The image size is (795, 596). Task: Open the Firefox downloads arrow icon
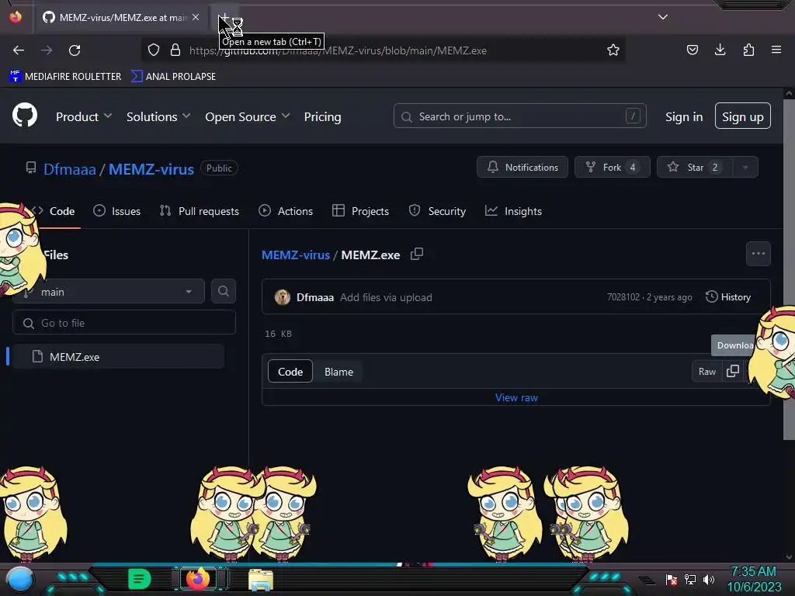click(720, 50)
